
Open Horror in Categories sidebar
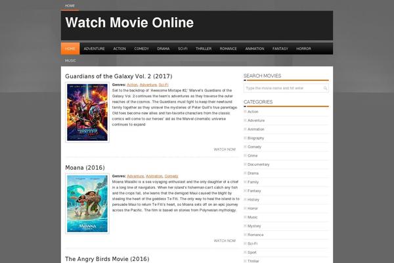(x=253, y=208)
